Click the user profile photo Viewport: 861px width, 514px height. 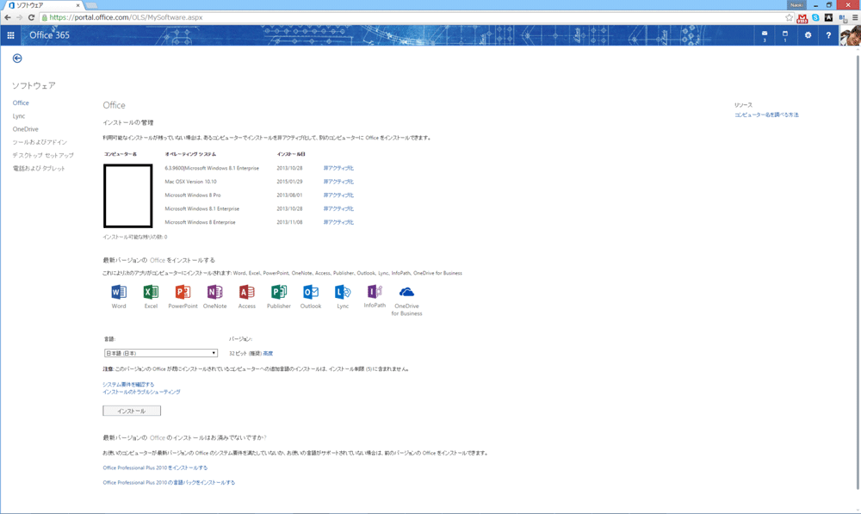pos(850,35)
